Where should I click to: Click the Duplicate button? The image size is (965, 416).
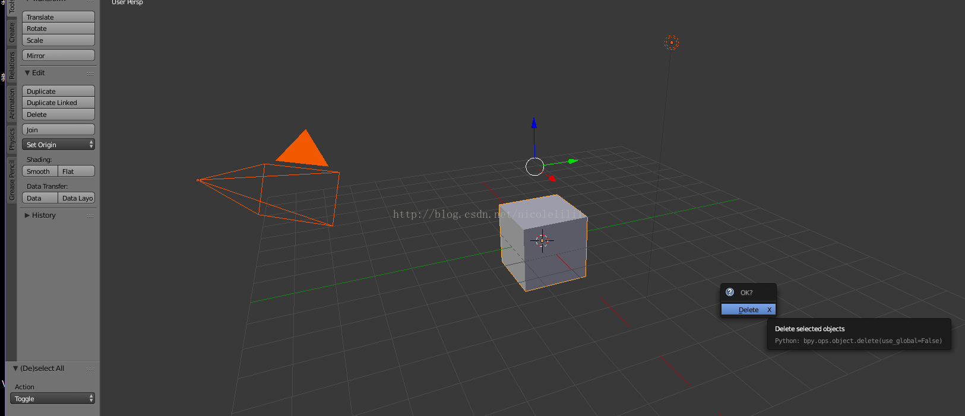[58, 91]
